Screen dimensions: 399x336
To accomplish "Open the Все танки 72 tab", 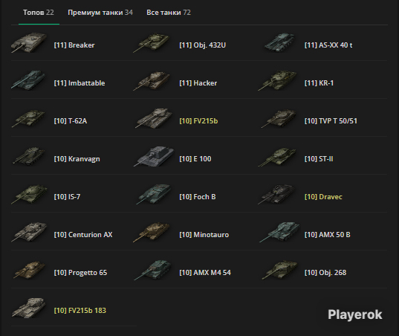I will [169, 13].
